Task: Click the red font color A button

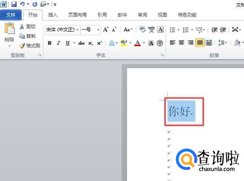Action: pyautogui.click(x=137, y=43)
